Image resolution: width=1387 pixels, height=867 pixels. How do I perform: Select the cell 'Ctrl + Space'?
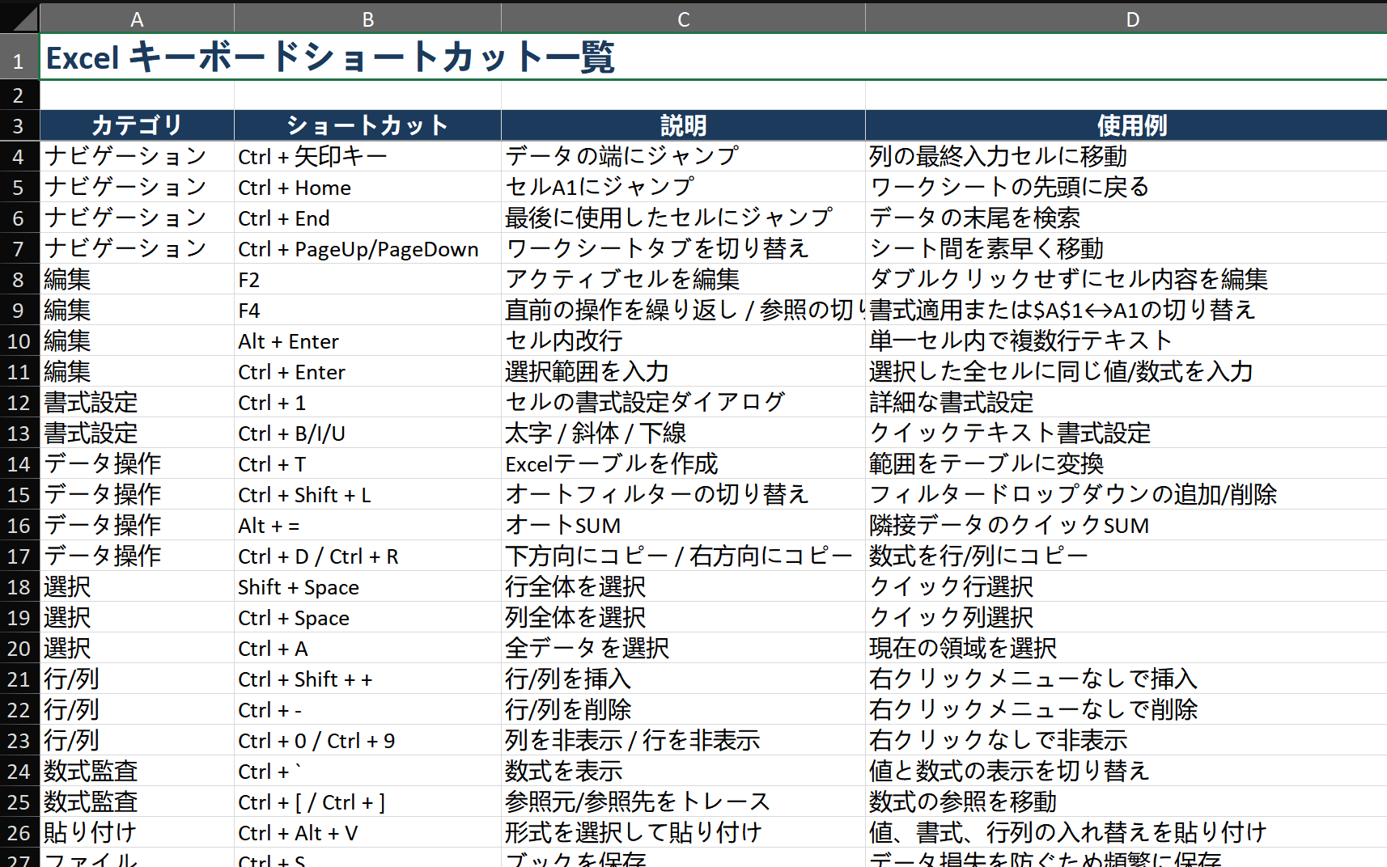coord(367,618)
